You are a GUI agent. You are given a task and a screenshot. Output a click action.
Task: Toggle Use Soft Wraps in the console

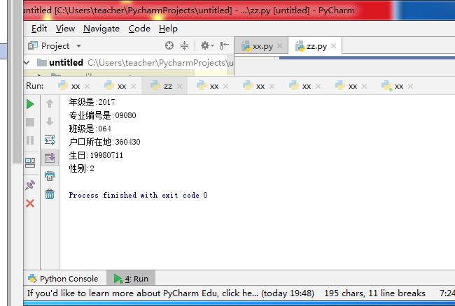50,140
